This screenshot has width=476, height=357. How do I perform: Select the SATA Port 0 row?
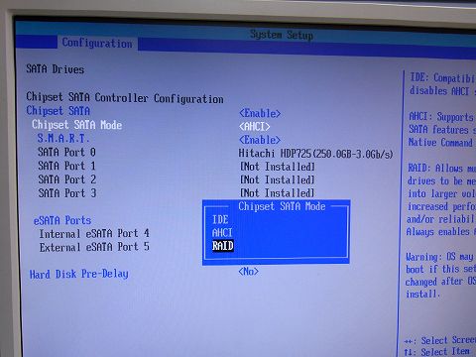(66, 152)
